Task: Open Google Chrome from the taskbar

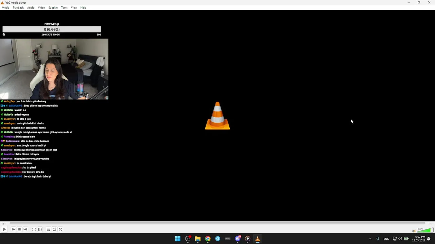Action: tap(208, 239)
